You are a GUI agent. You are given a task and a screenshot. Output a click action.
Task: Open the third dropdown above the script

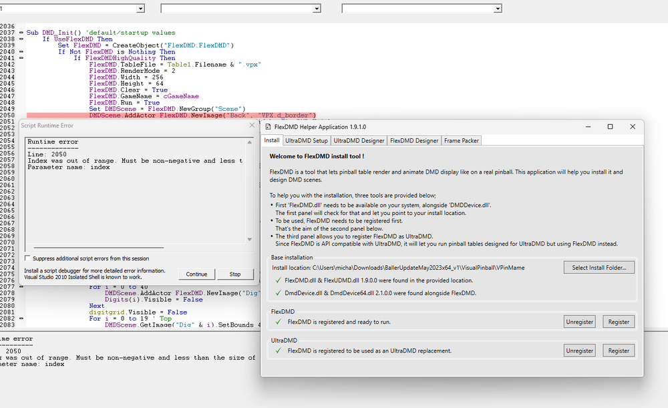tap(498, 9)
